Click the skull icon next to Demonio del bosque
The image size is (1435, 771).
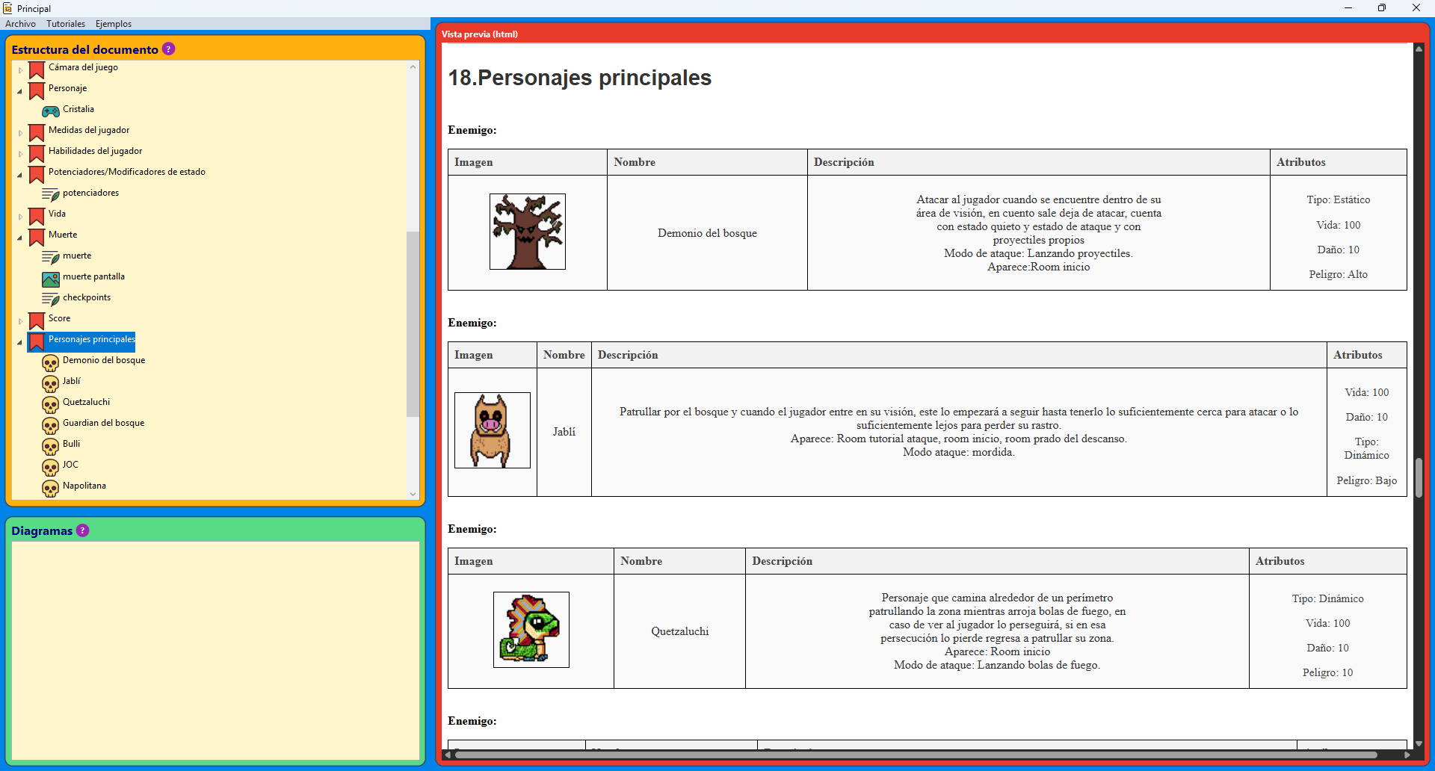51,362
